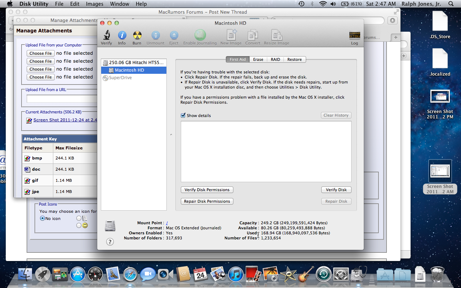The height and width of the screenshot is (288, 461).
Task: Launch iTunes from the dock
Action: pyautogui.click(x=236, y=274)
